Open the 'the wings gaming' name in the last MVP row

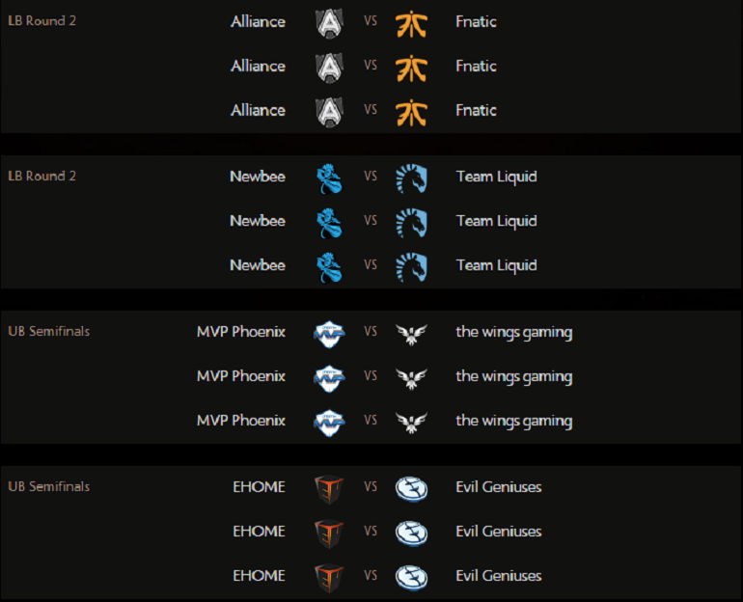point(514,421)
